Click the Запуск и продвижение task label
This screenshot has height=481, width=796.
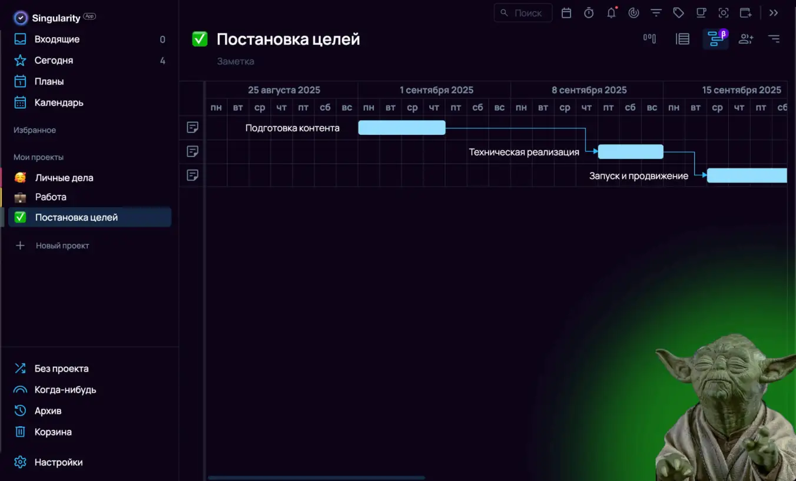coord(639,175)
